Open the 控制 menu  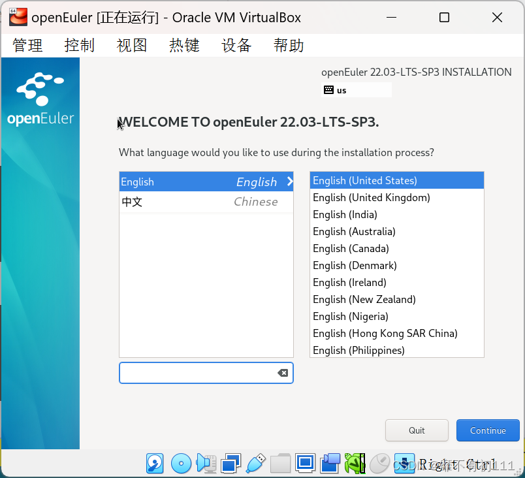[x=80, y=45]
